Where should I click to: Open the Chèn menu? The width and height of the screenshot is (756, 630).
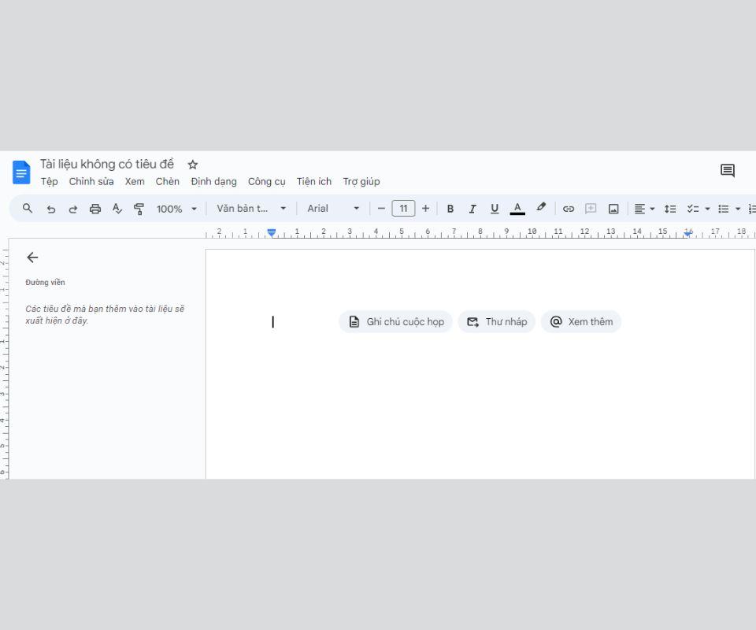point(167,181)
